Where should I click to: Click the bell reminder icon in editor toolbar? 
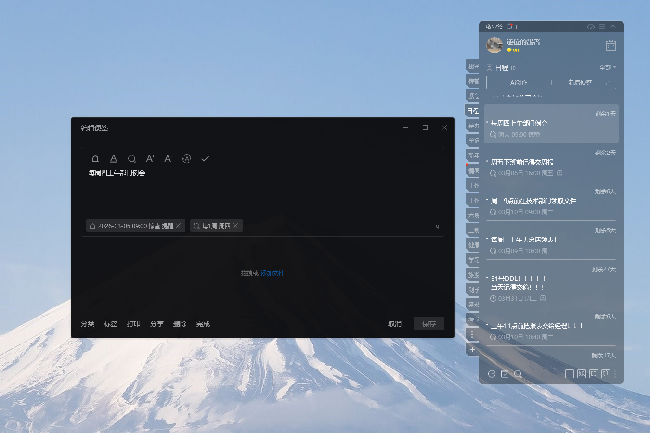[x=95, y=159]
